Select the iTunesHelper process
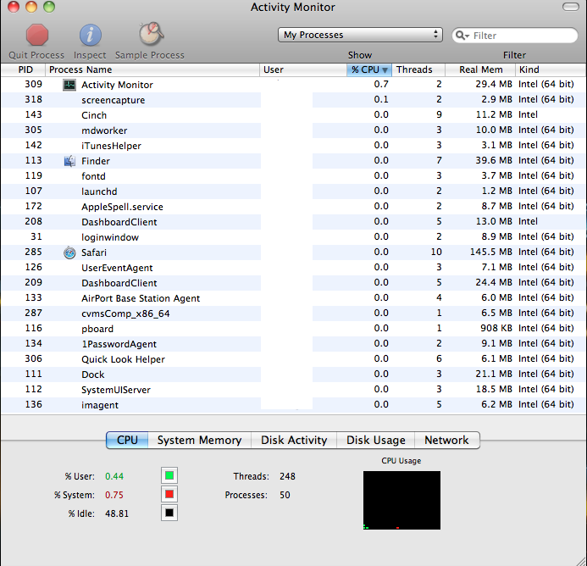587x566 pixels. coord(293,146)
